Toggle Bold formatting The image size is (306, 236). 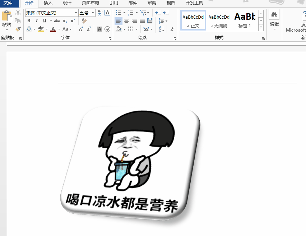pos(29,21)
